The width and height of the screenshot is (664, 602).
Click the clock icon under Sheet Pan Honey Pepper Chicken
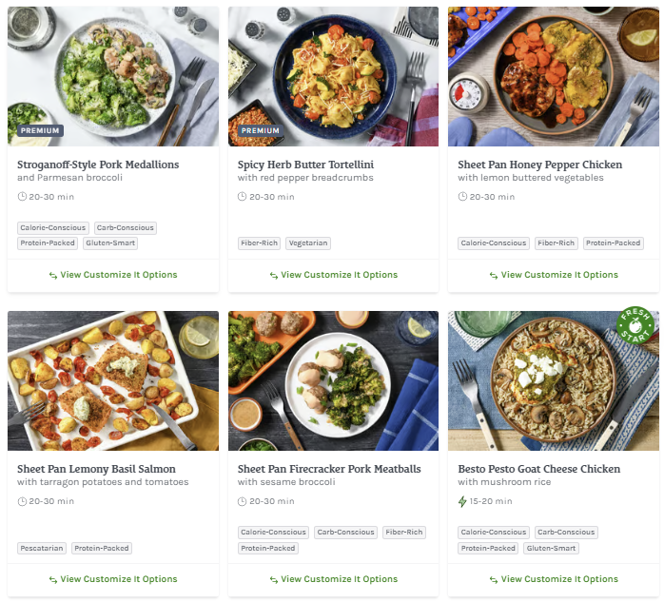(x=462, y=197)
